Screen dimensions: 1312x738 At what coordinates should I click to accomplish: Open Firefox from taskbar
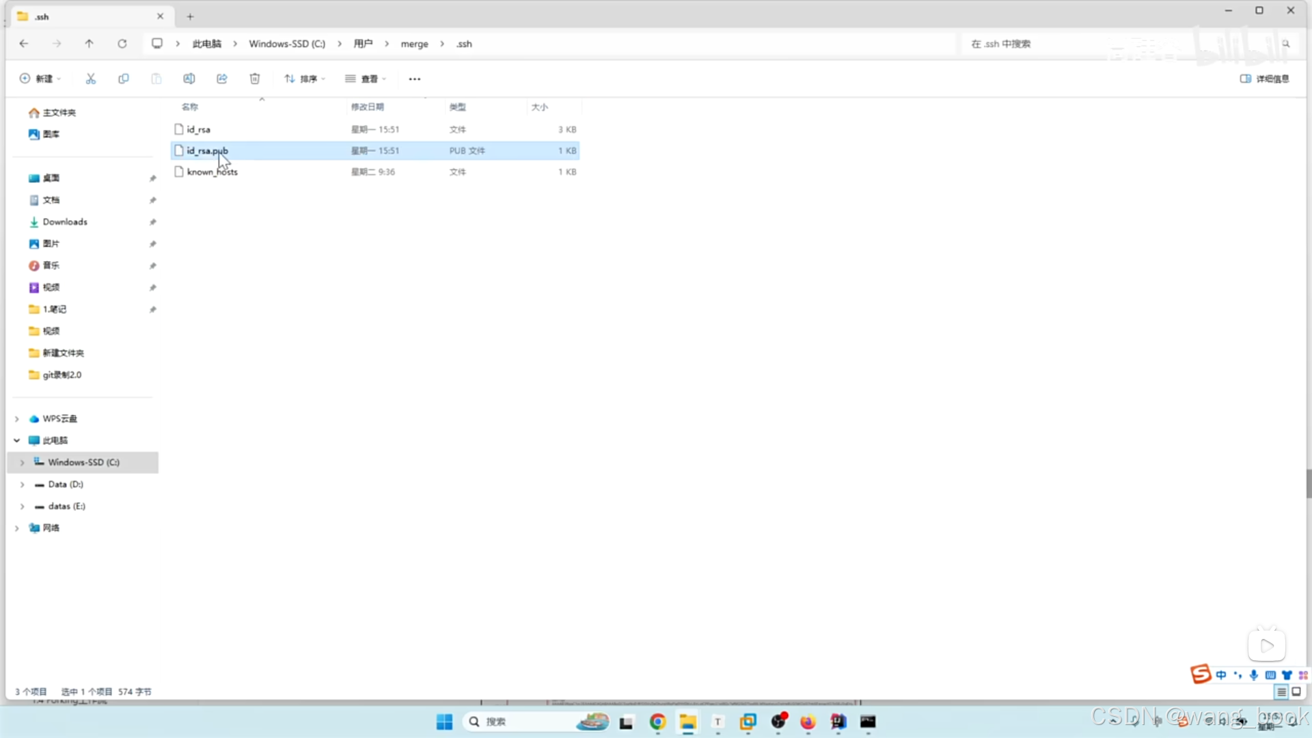pos(808,722)
